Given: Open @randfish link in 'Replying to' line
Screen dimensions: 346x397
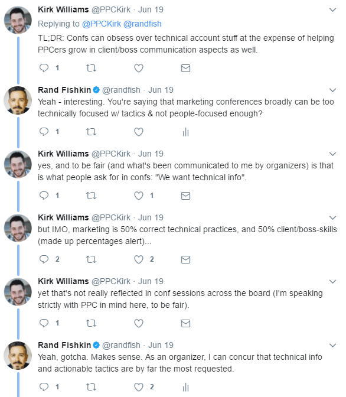Looking at the screenshot, I should pos(142,24).
